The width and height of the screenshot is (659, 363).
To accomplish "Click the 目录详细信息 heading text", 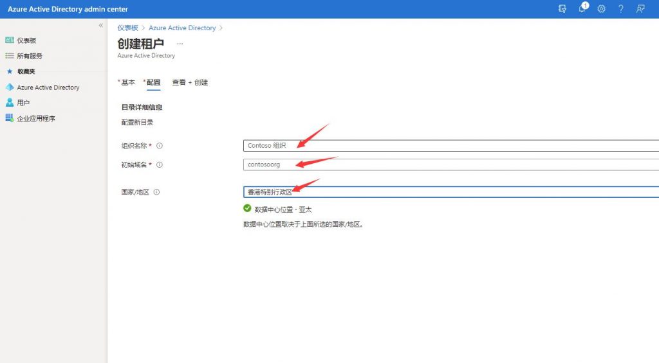I will pyautogui.click(x=142, y=107).
